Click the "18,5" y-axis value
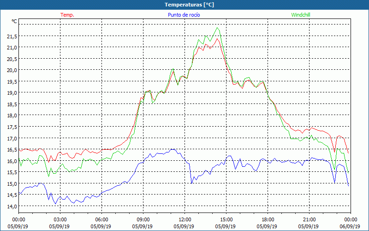369x231 pixels. (12, 104)
